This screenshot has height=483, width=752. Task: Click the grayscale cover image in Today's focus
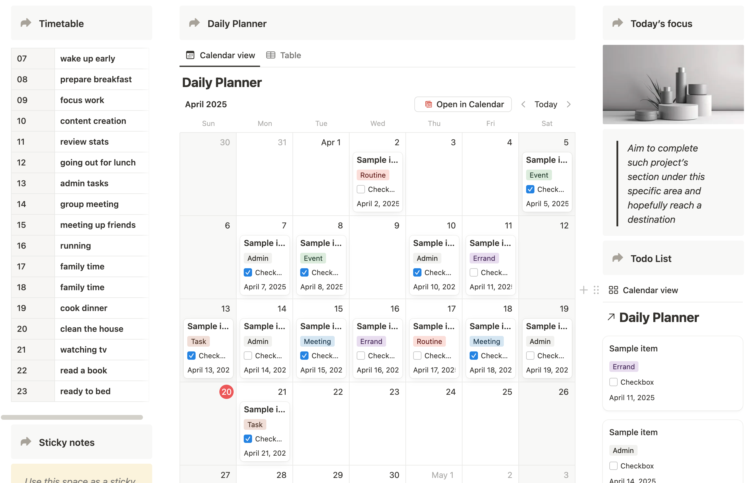(x=673, y=84)
